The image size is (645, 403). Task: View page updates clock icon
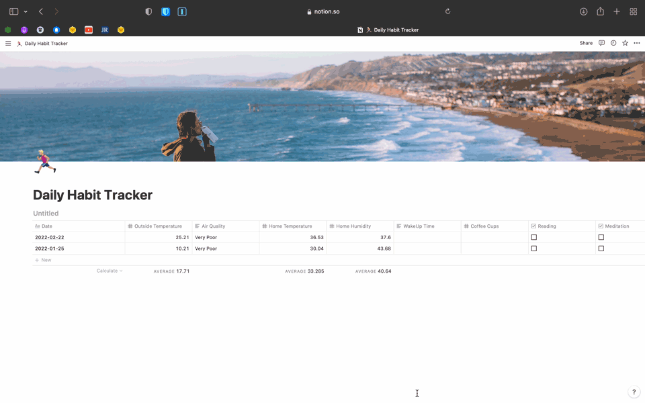point(613,43)
